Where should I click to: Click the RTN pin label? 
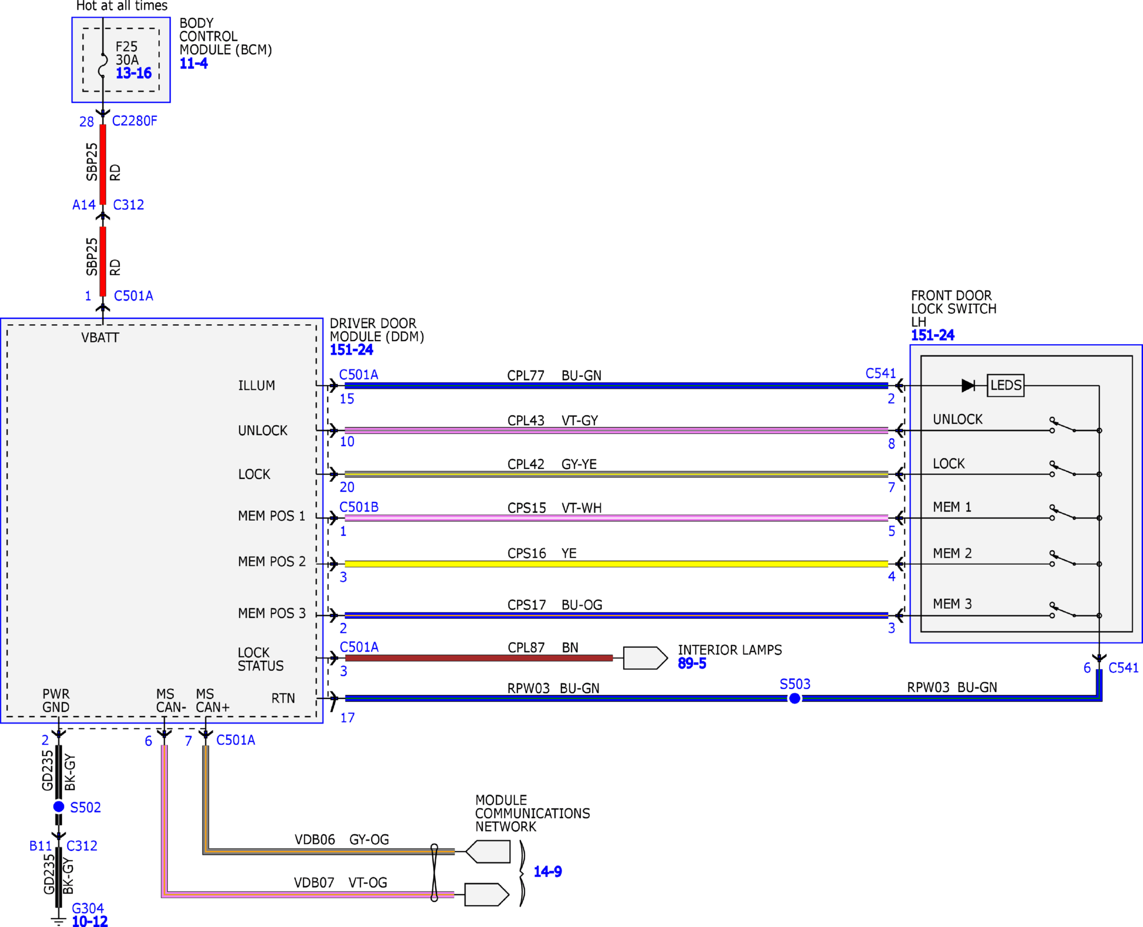pyautogui.click(x=283, y=698)
